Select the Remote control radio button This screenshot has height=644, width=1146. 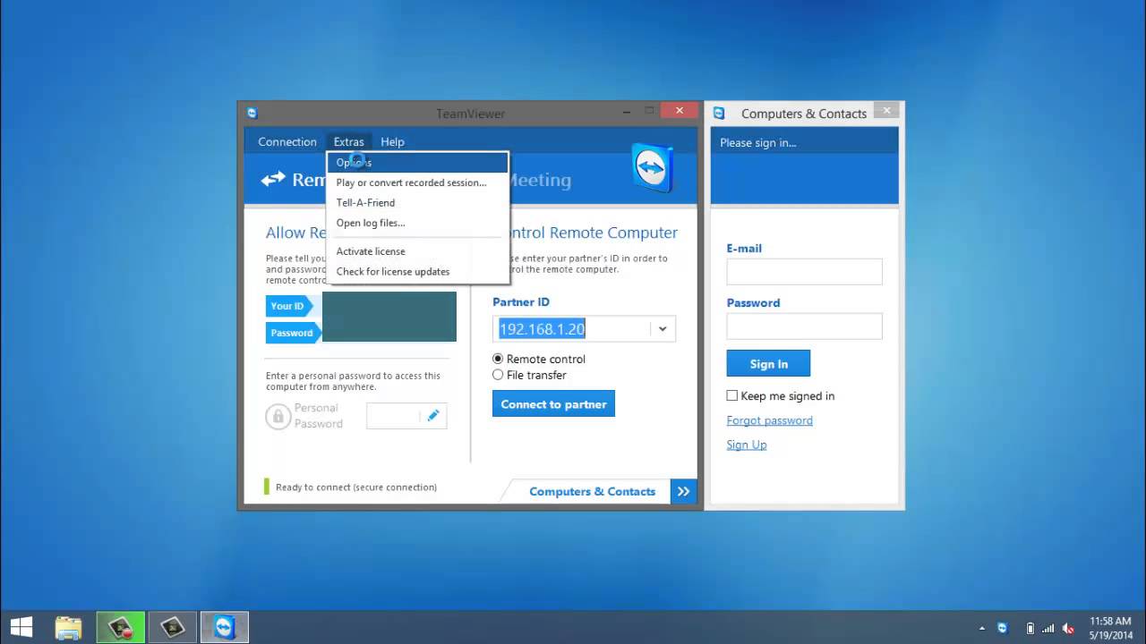[498, 359]
